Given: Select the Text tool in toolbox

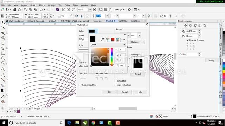Looking at the screenshot, I should click(3, 69).
